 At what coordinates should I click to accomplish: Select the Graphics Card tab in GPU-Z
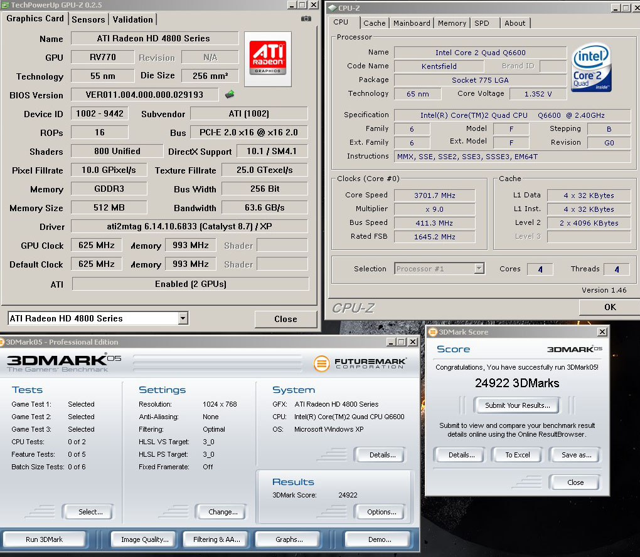click(35, 18)
